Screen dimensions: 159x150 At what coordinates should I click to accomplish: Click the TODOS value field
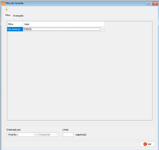point(62,29)
